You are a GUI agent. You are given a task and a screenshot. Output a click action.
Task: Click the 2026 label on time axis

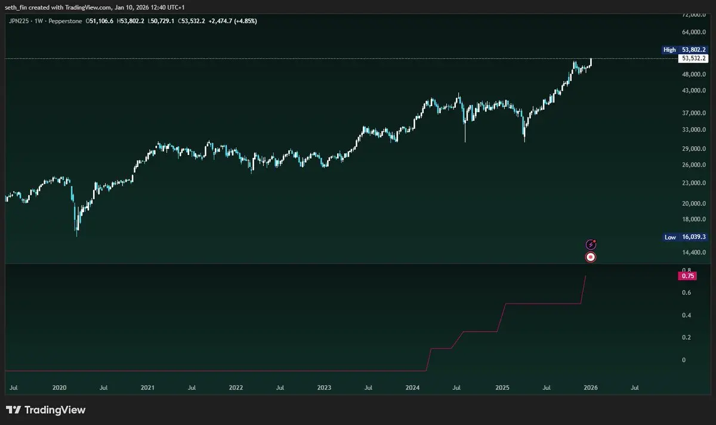(590, 388)
